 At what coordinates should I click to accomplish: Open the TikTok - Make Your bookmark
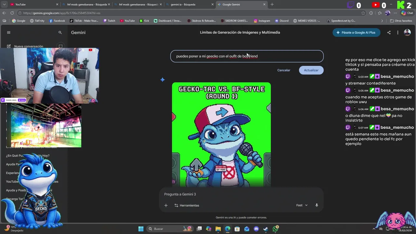pyautogui.click(x=84, y=21)
